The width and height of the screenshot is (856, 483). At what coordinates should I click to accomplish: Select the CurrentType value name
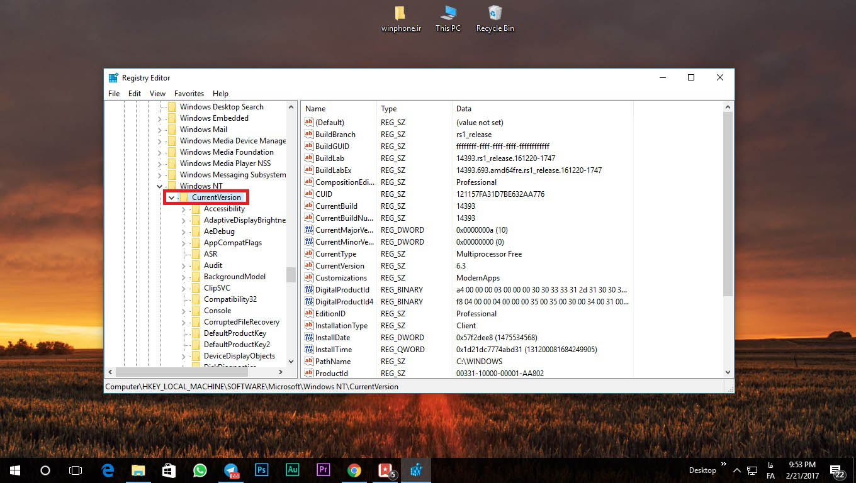coord(335,253)
